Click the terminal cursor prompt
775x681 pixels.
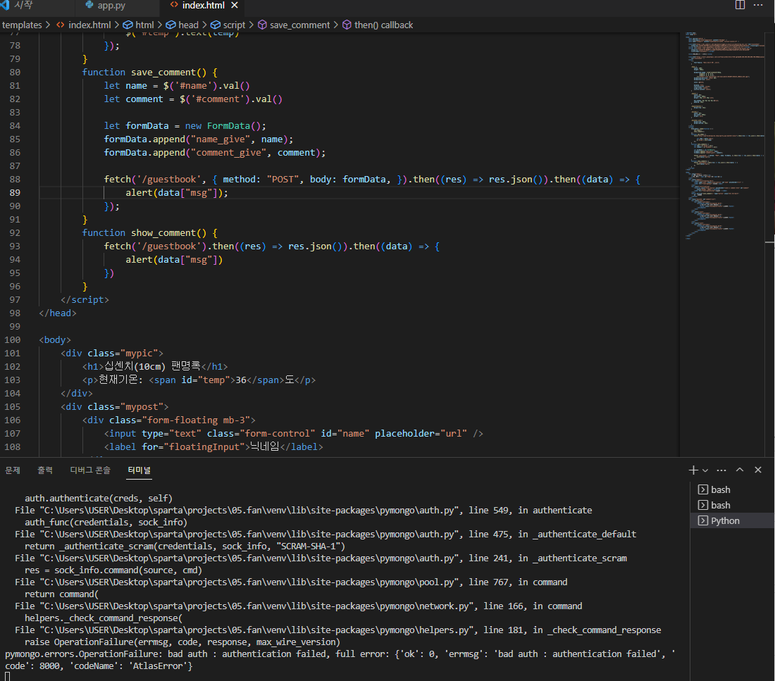click(x=8, y=677)
